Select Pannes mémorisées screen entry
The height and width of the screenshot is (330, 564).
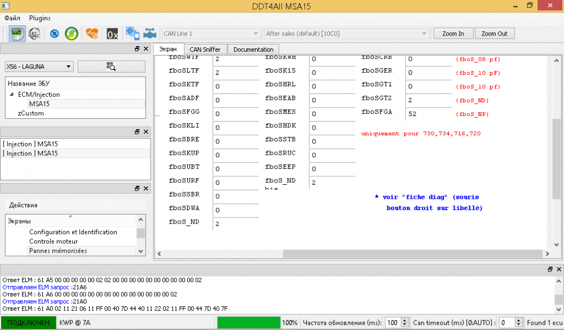pyautogui.click(x=58, y=251)
